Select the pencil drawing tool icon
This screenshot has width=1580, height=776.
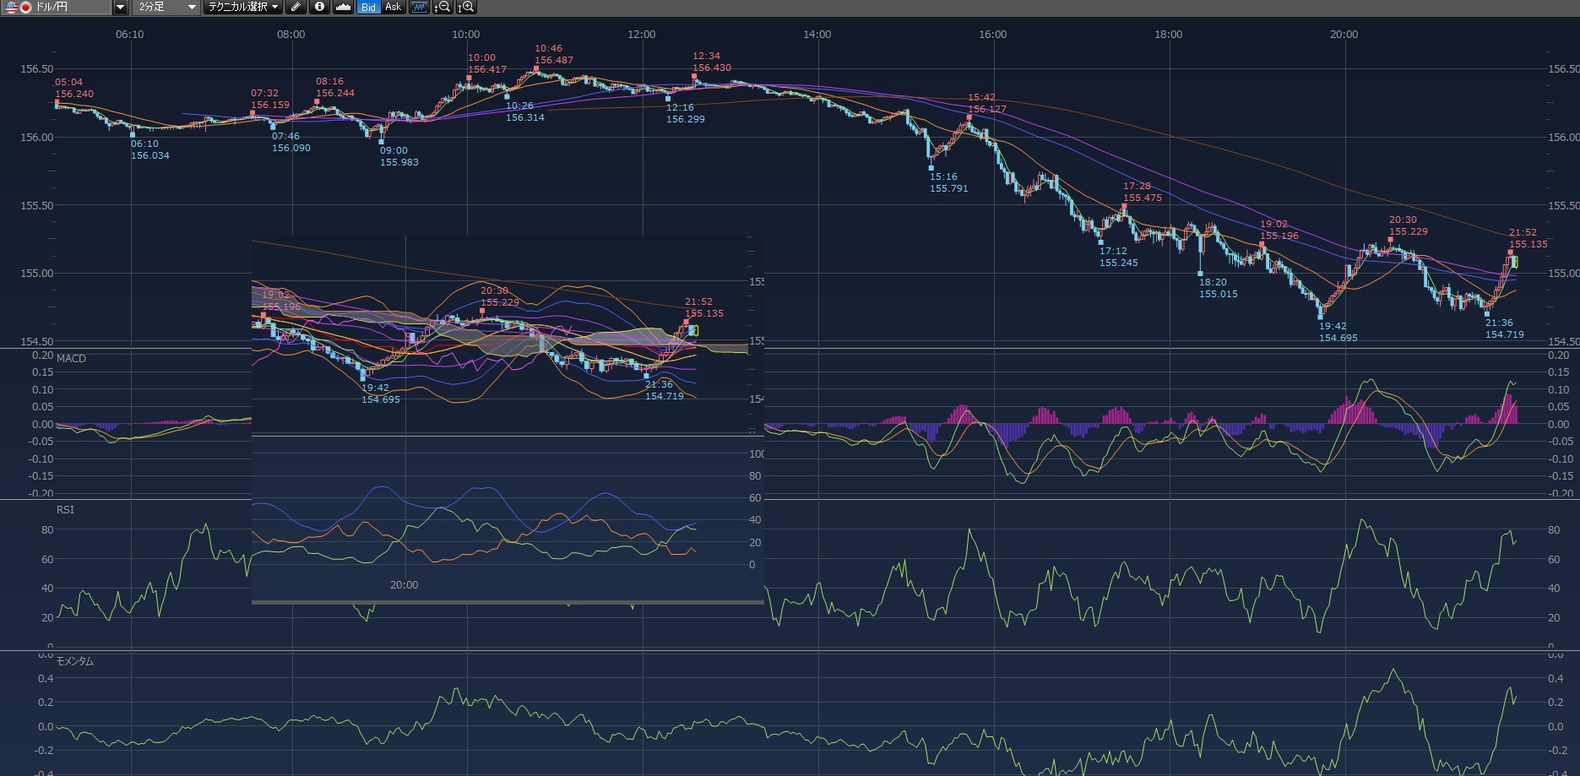click(x=296, y=8)
